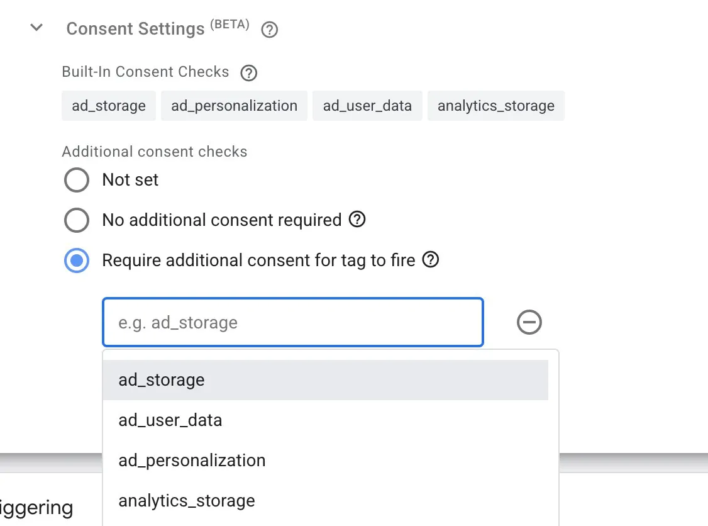This screenshot has height=526, width=708.
Task: Remove the additional consent row
Action: pos(529,322)
